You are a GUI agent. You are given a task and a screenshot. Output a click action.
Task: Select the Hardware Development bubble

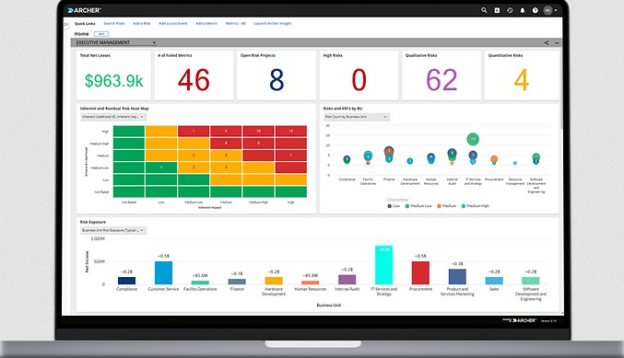(410, 161)
